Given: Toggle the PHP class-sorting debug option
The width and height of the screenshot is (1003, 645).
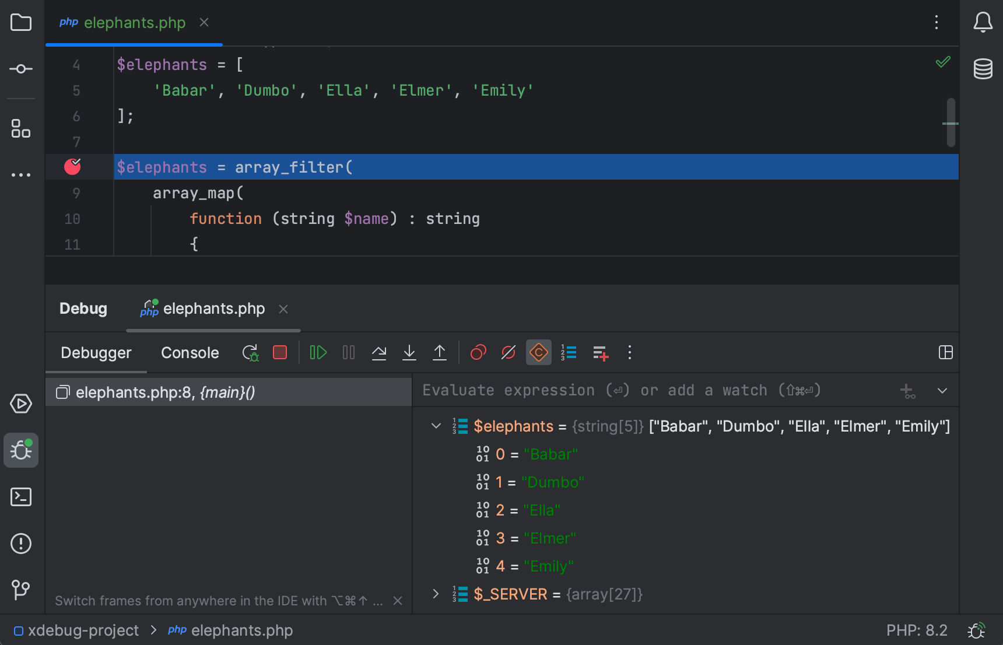Looking at the screenshot, I should (x=538, y=353).
